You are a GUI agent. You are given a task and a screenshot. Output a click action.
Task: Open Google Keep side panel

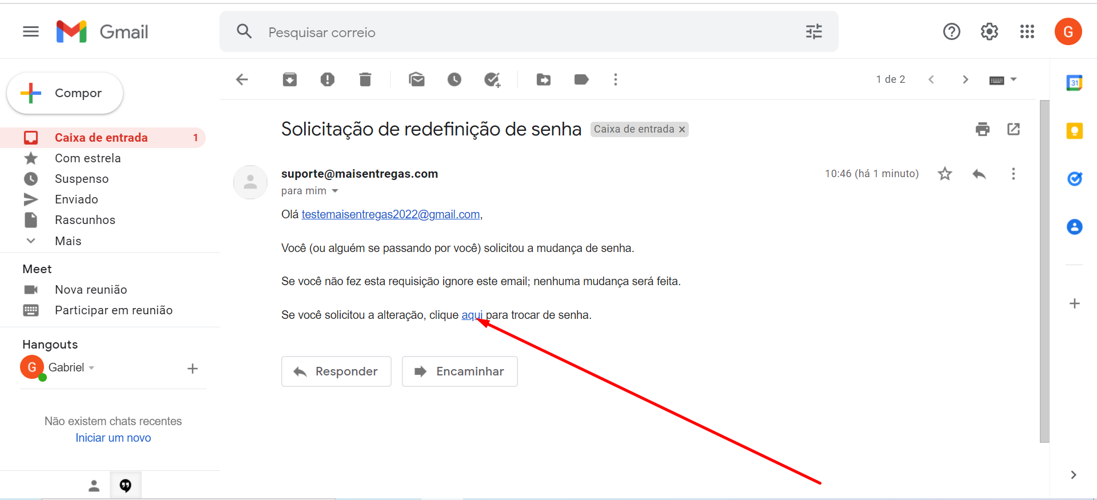pos(1075,131)
